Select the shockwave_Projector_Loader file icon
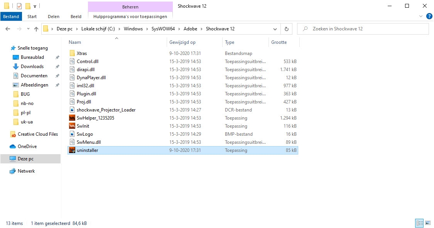Screen dimensions: 434x228 [72, 110]
